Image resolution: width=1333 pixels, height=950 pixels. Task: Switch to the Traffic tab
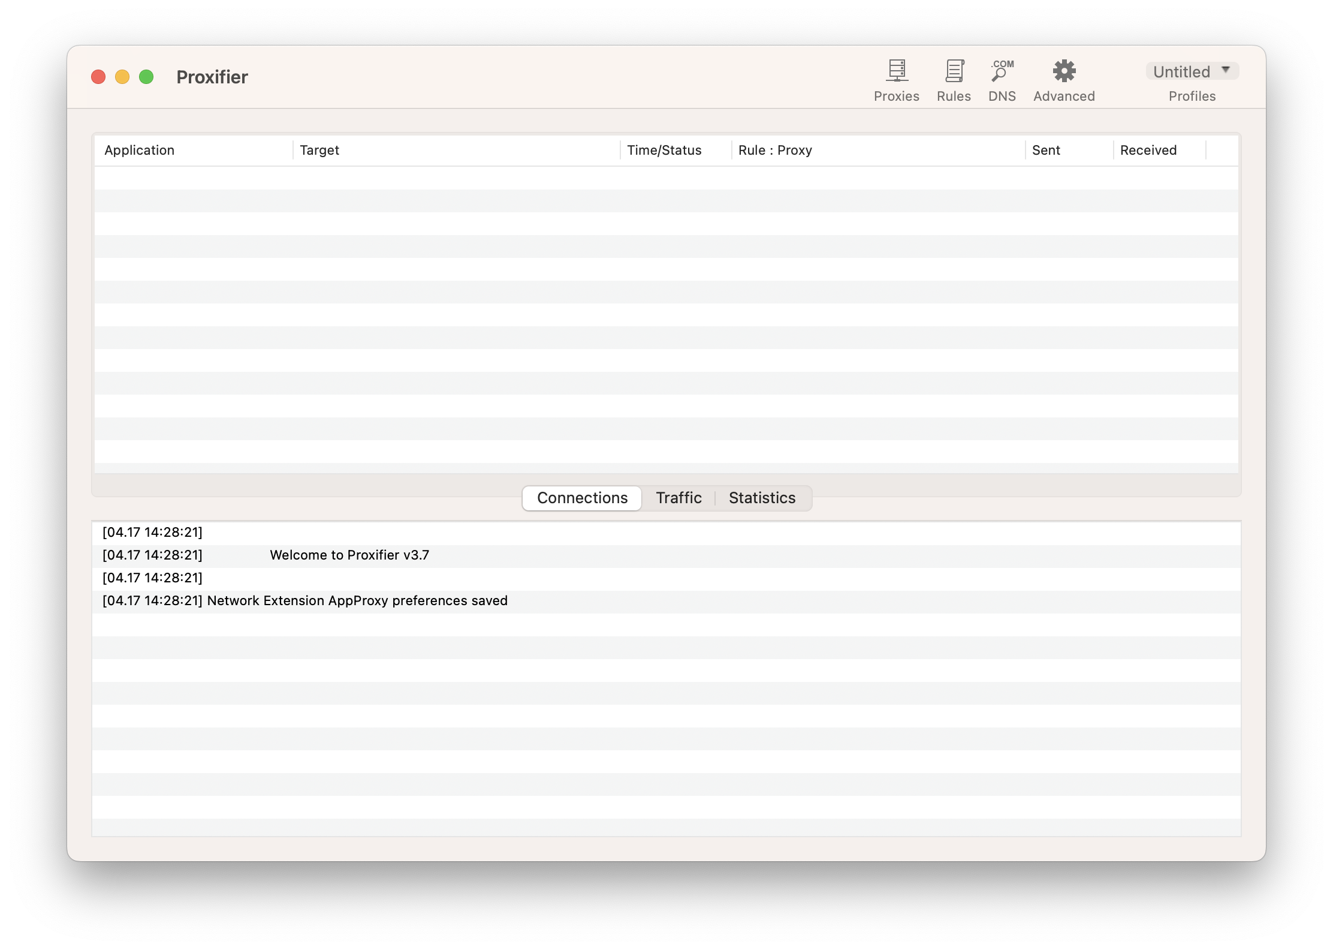point(678,498)
